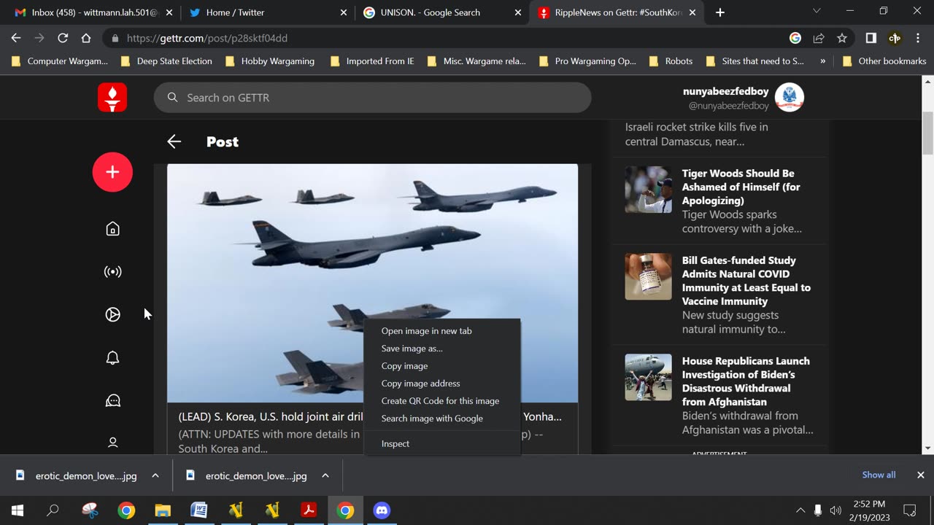Open Israeli rocket strike news snippet
Image resolution: width=934 pixels, height=525 pixels.
pos(696,134)
